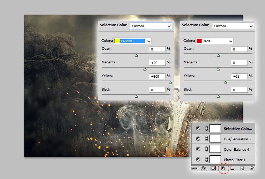This screenshot has width=265, height=179.
Task: Open the Colors dropdown showing Reds
Action: [x=215, y=41]
